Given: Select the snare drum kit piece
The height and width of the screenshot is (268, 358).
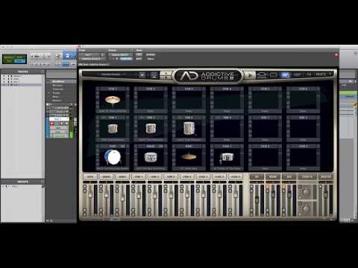Looking at the screenshot, I should (x=151, y=157).
